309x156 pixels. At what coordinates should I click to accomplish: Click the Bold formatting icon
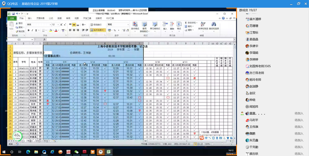point(28,30)
